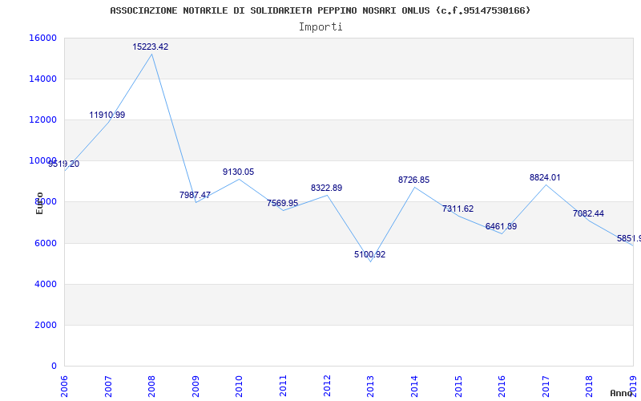Select data label 7569.95
This screenshot has height=401, width=641.
(x=283, y=203)
